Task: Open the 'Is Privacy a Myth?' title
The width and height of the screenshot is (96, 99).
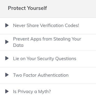Action: 32,92
